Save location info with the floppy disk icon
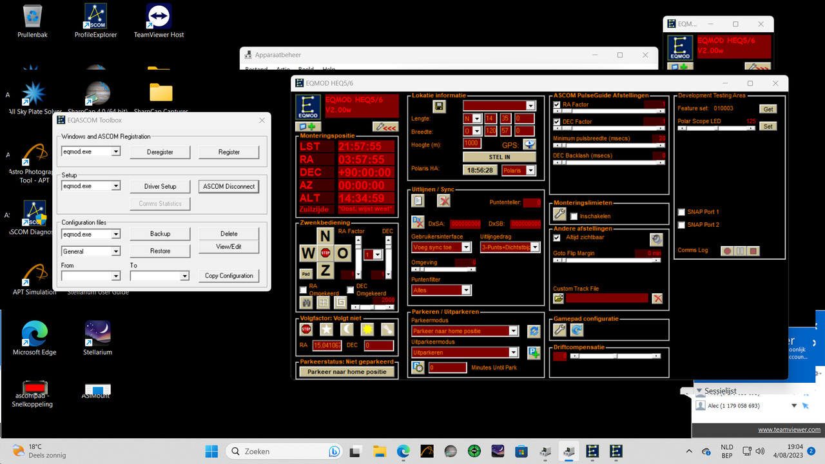This screenshot has width=825, height=464. 440,106
